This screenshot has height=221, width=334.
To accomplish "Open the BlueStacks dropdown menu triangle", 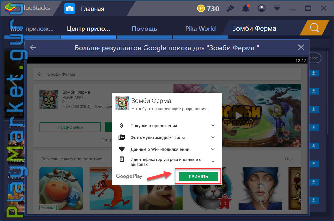I will pos(277,8).
